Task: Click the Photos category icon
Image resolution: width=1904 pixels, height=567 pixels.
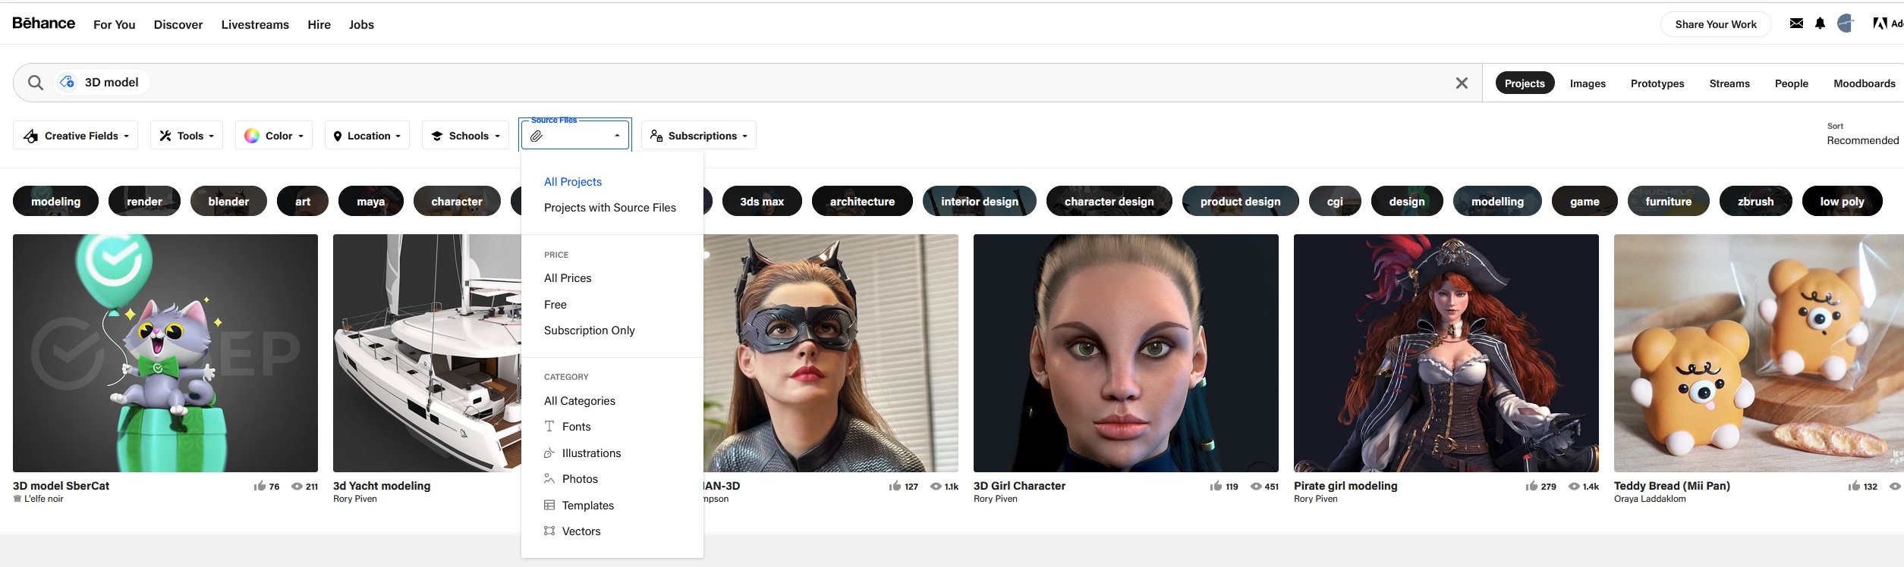Action: (549, 479)
